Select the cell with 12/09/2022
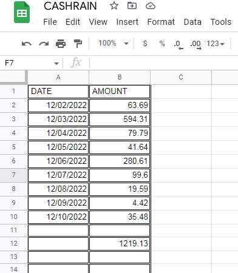The image size is (238, 273). click(58, 203)
